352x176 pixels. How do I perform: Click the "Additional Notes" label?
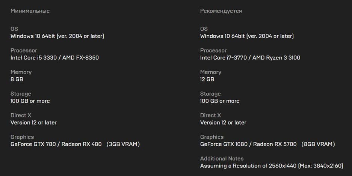(x=222, y=158)
